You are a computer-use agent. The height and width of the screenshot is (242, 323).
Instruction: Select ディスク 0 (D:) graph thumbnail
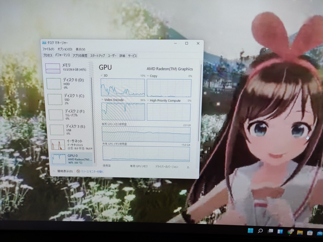(x=54, y=84)
